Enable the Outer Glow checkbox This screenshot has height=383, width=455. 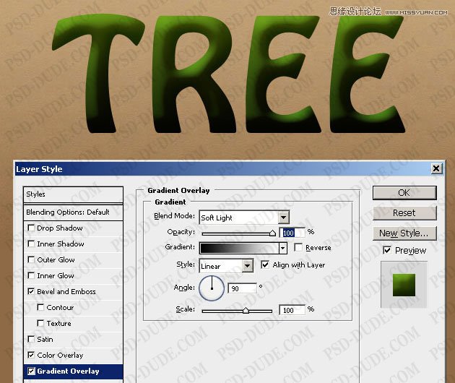pos(31,259)
